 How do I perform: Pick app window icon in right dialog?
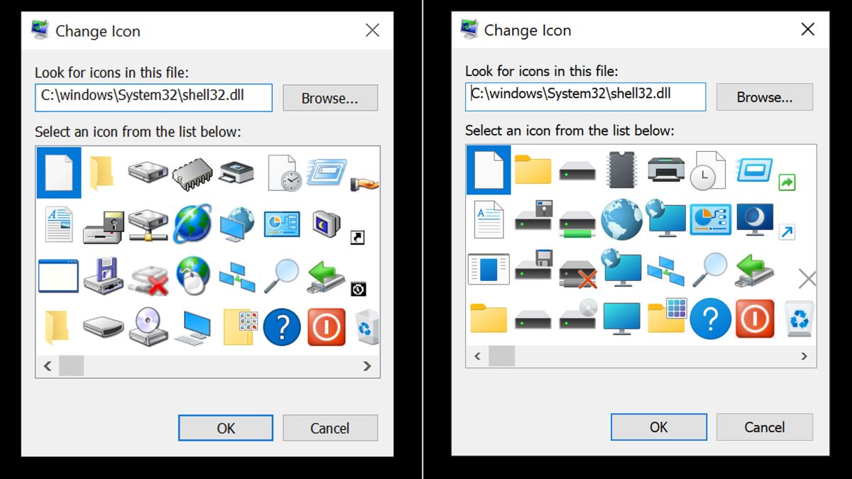point(488,269)
